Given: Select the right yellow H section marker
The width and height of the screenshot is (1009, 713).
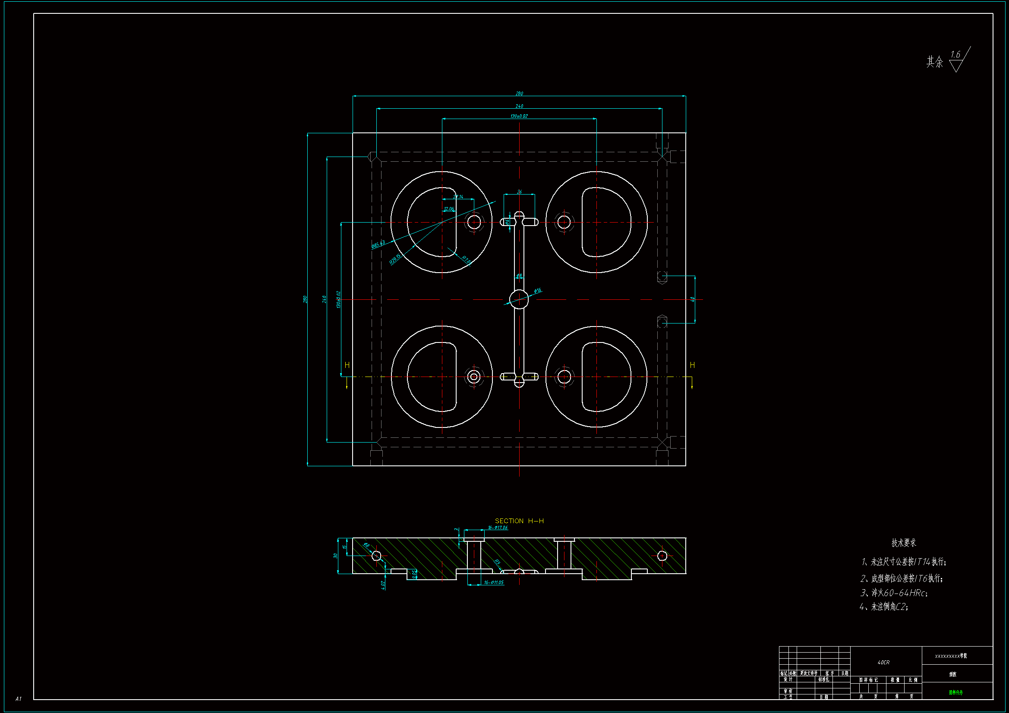Looking at the screenshot, I should (692, 365).
